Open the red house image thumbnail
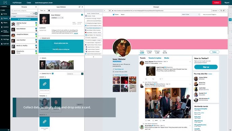The image size is (232, 131). click(x=67, y=65)
